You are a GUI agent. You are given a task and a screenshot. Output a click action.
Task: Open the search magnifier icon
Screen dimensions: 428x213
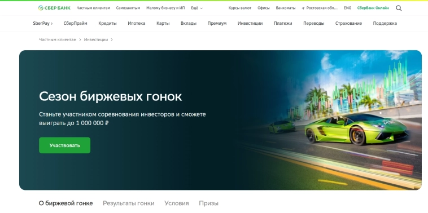point(399,8)
